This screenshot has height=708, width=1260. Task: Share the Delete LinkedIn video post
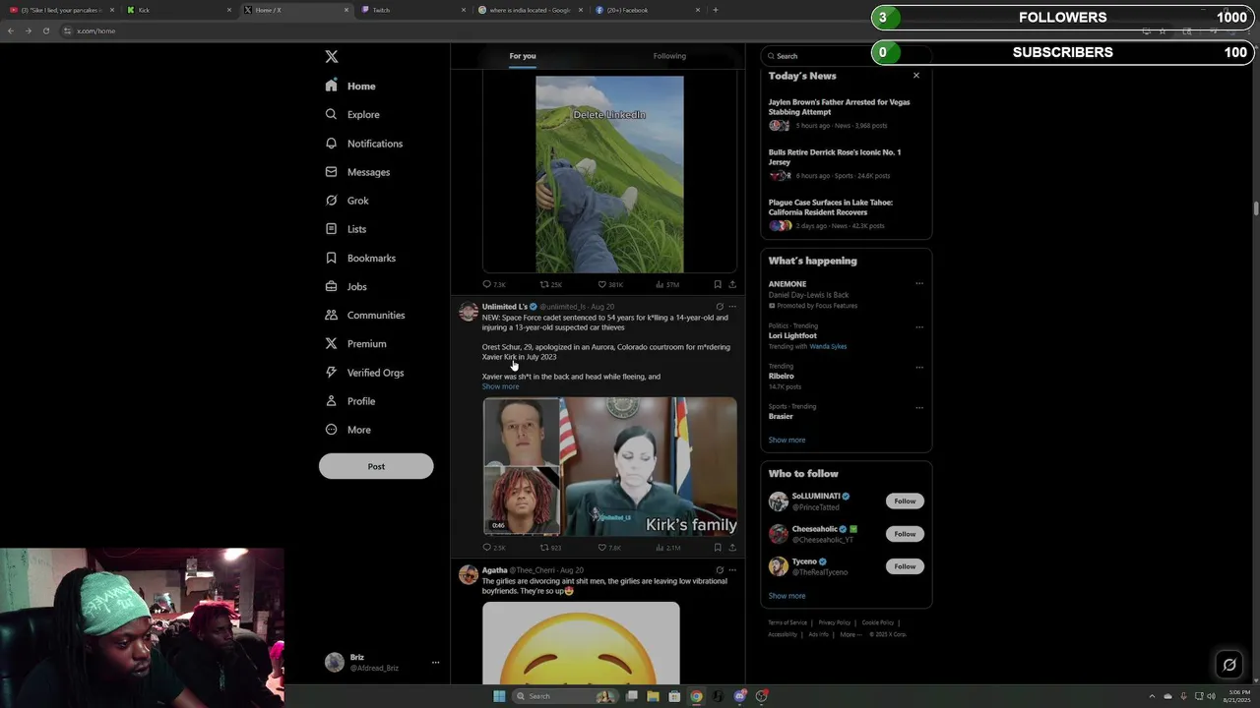731,284
